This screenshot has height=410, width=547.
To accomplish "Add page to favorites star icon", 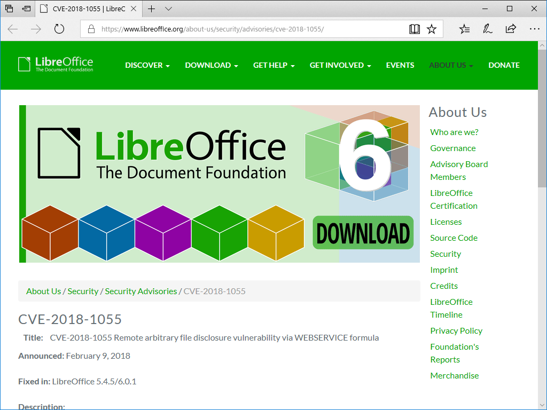I will (x=432, y=29).
